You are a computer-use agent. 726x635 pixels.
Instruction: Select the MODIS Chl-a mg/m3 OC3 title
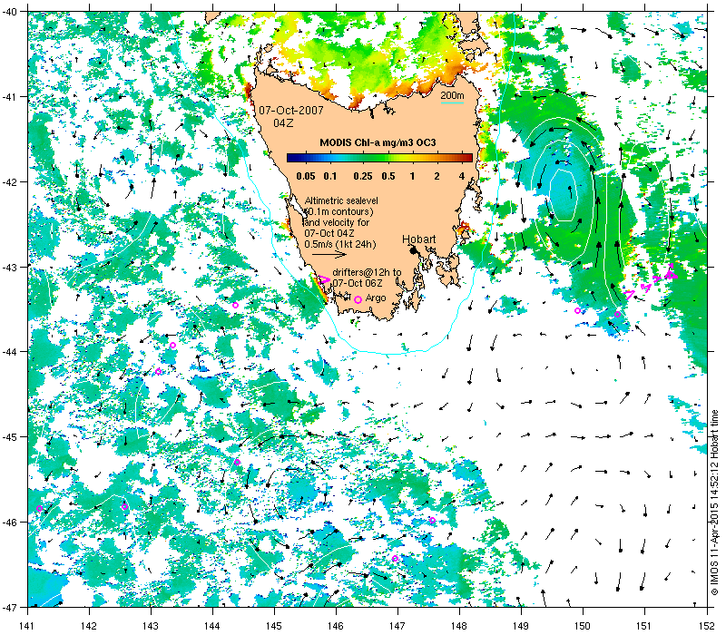click(378, 142)
